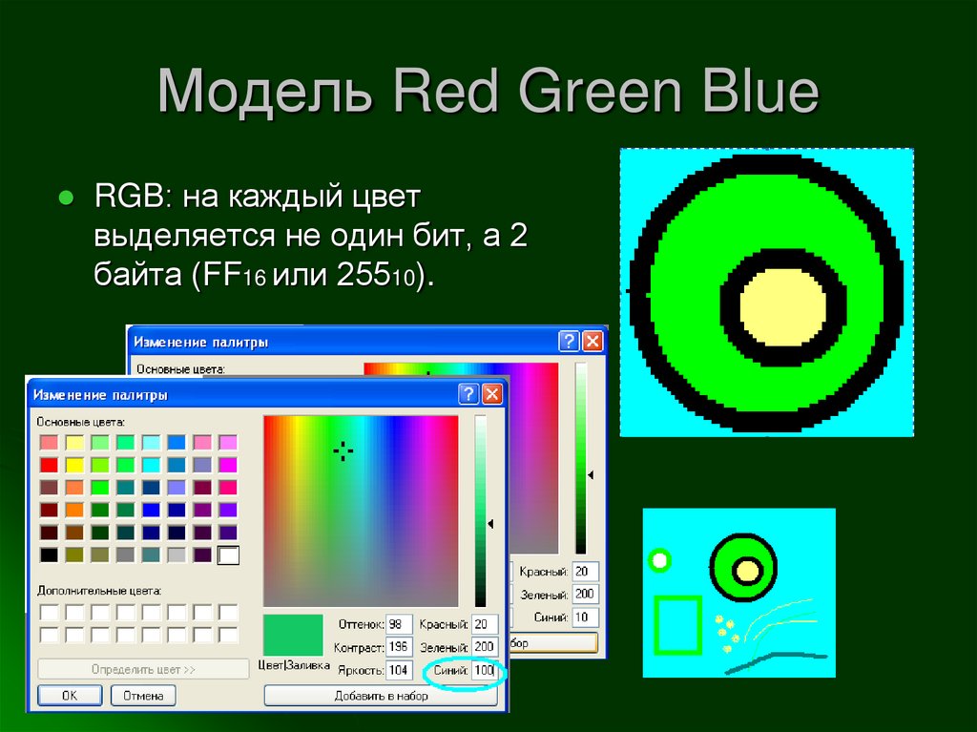Click the Оттенок field showing 98
This screenshot has width=977, height=732.
[x=400, y=623]
